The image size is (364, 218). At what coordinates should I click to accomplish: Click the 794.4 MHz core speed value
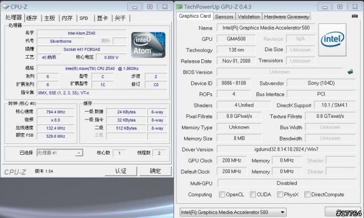56,112
